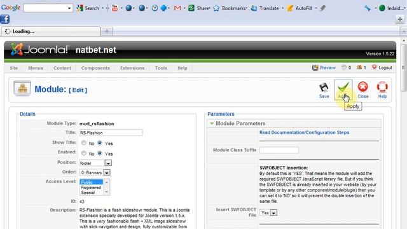This screenshot has height=229, width=407.
Task: Click the green ledaid account icon
Action: pos(382,8)
